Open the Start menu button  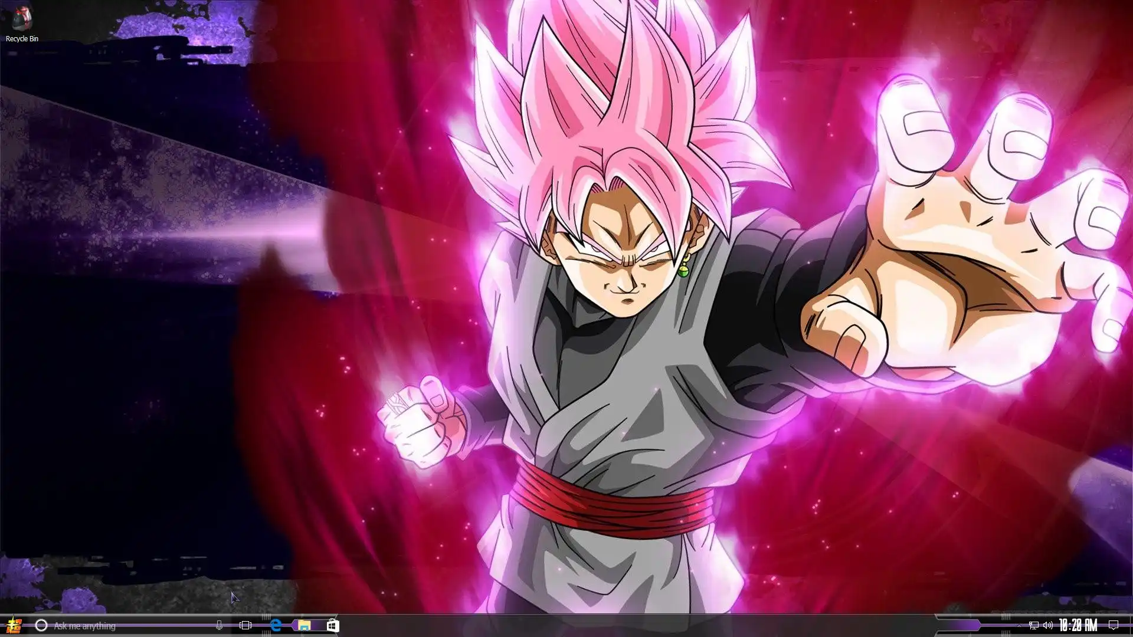pos(13,625)
